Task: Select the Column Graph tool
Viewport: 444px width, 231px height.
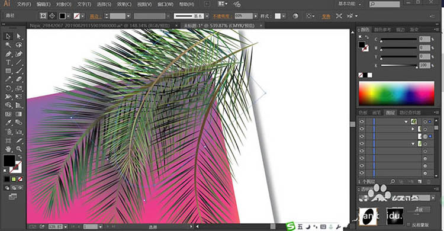Action: [19, 131]
